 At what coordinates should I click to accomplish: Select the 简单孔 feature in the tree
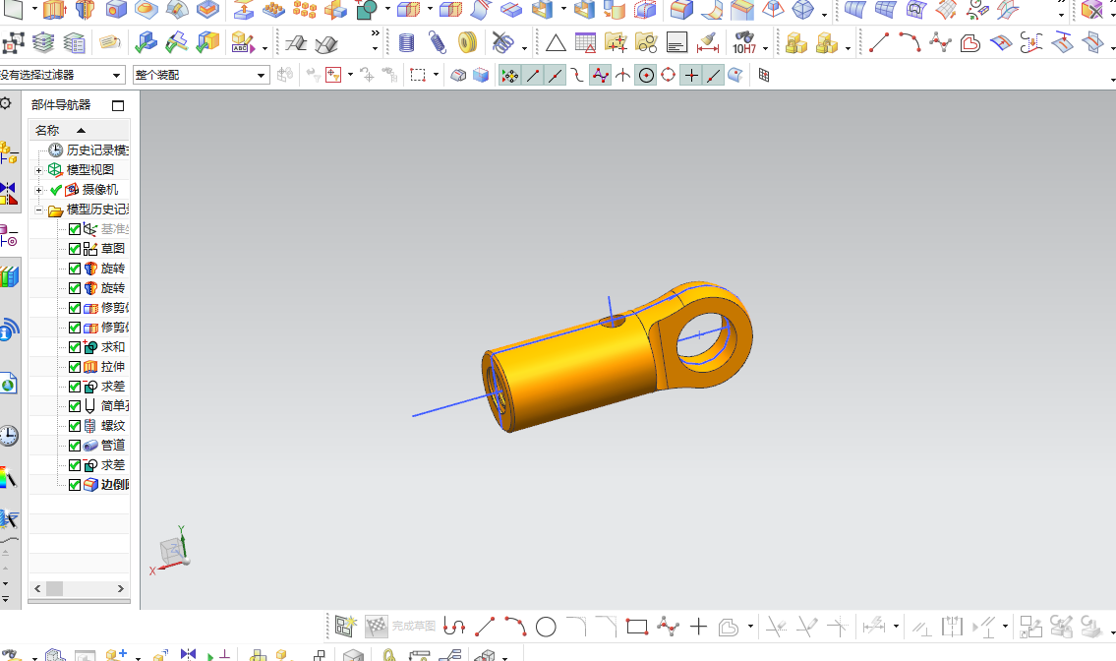point(106,406)
